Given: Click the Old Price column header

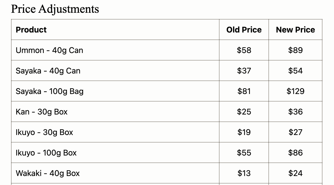Looking at the screenshot, I should click(244, 30).
